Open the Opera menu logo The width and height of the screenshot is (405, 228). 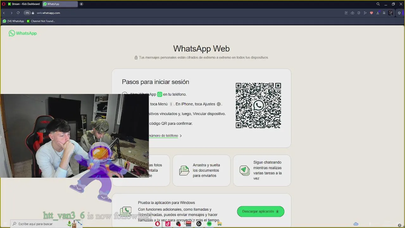tap(3, 4)
